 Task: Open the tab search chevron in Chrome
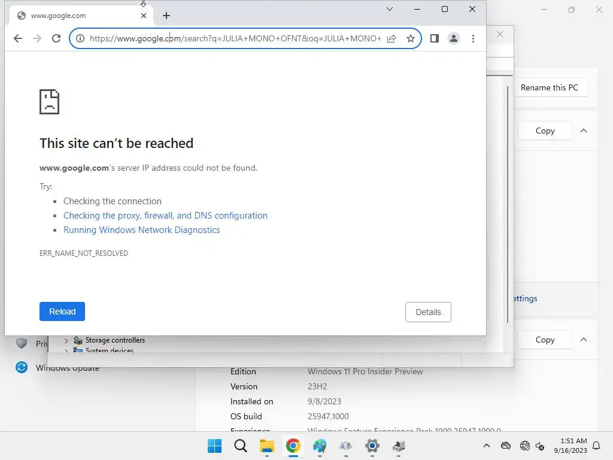389,9
